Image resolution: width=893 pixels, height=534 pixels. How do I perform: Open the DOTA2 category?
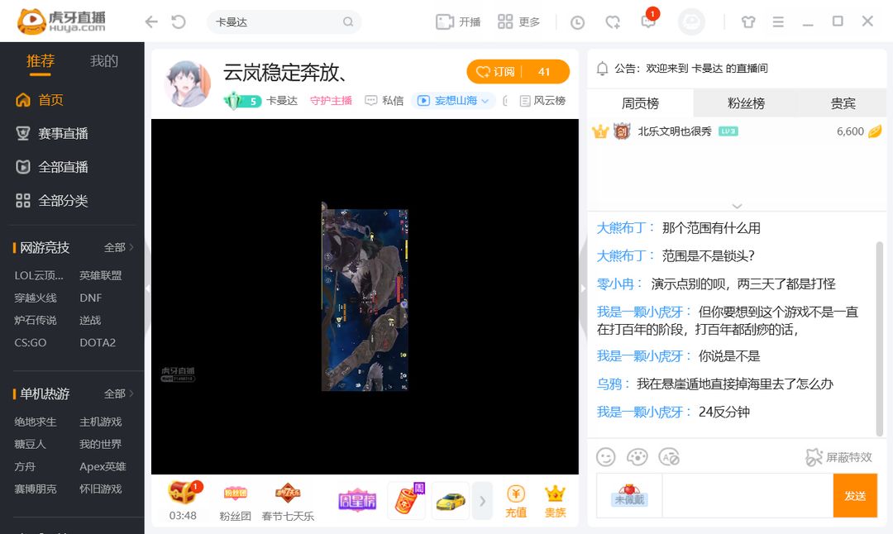[98, 343]
